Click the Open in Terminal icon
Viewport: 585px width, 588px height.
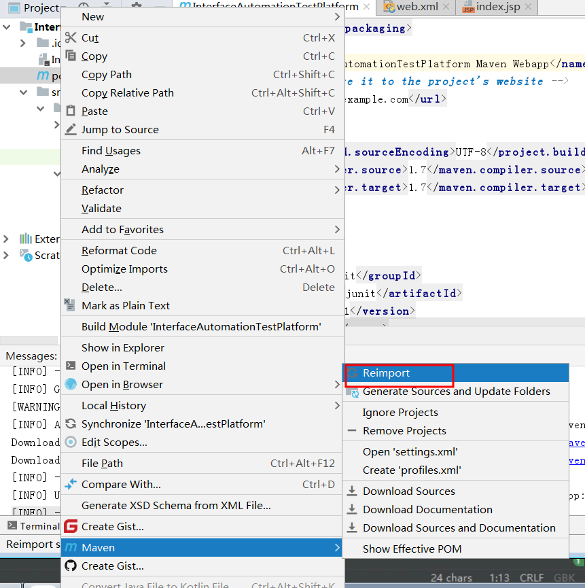71,366
